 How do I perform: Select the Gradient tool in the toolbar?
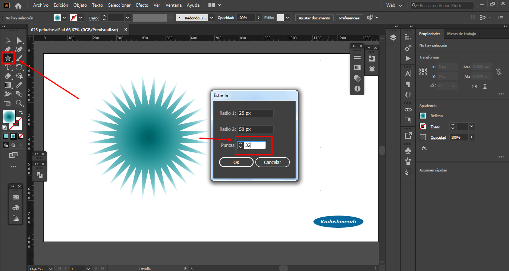coord(8,85)
